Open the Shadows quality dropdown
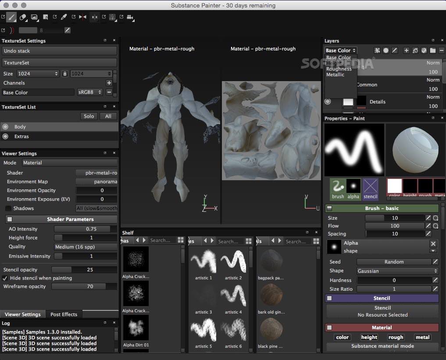This screenshot has height=360, width=446. (96, 208)
